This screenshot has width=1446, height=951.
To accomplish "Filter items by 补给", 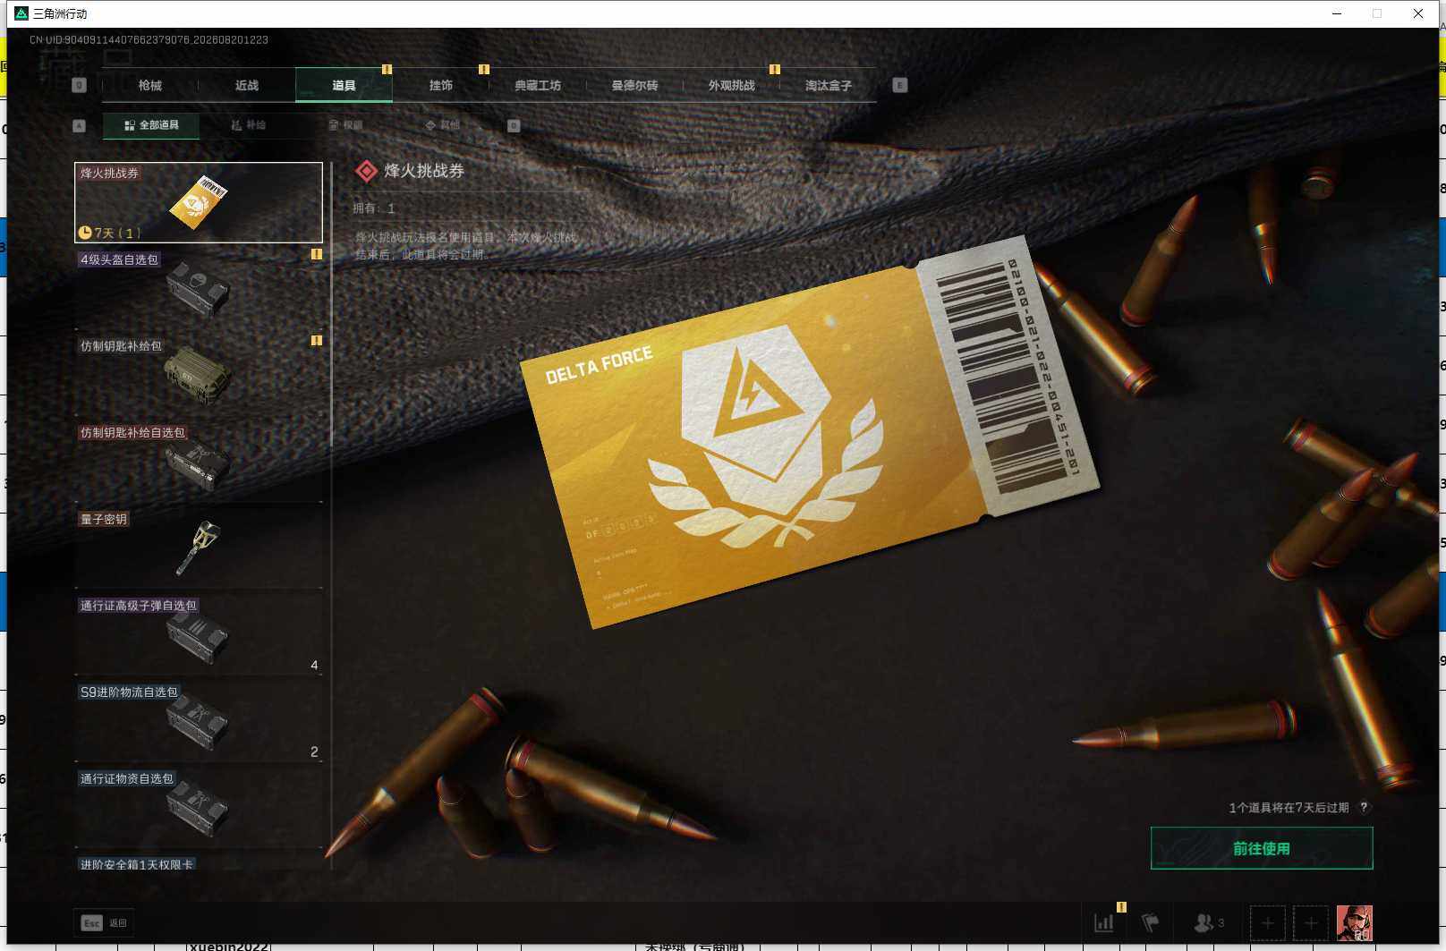I will [248, 125].
